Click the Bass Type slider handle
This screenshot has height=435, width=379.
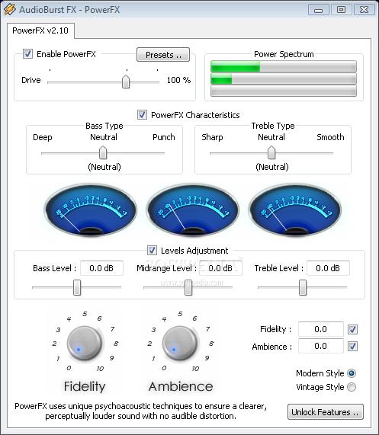click(x=103, y=152)
